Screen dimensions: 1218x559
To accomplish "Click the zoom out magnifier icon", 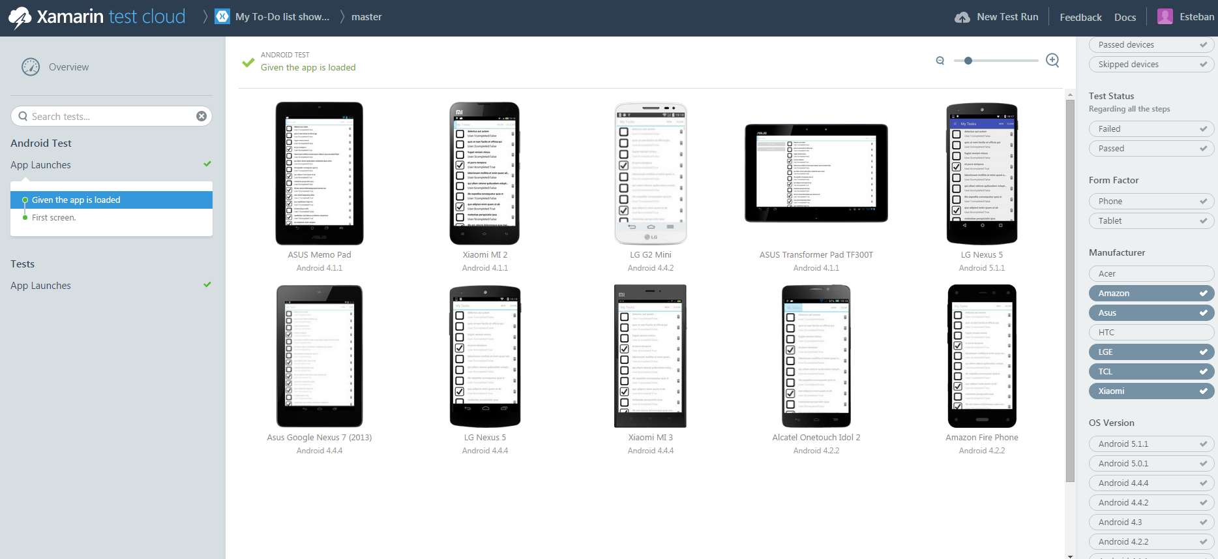I will point(940,61).
